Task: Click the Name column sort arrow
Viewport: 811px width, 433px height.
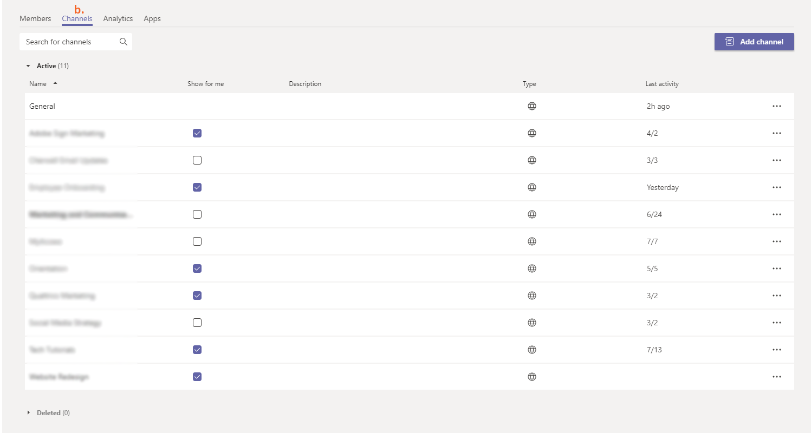Action: [56, 83]
